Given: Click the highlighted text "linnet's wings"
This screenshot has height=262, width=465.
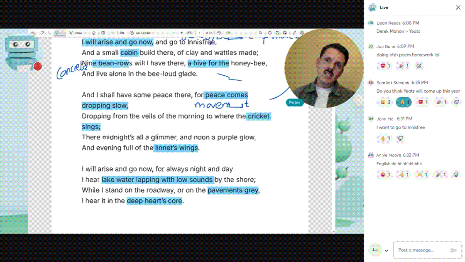Looking at the screenshot, I should coord(176,148).
